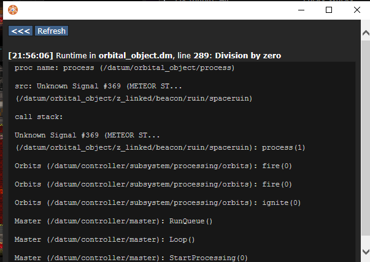
Task: Click the 'process(1)' call stack entry
Action: click(283, 148)
